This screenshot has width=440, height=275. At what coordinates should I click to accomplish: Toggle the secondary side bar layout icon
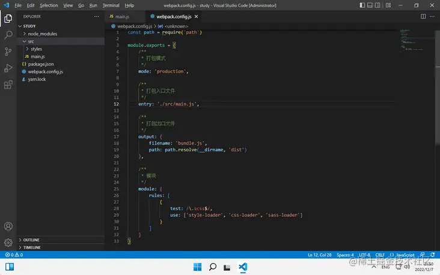tap(377, 5)
